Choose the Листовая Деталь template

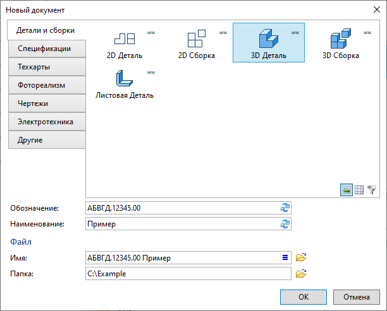(x=125, y=79)
